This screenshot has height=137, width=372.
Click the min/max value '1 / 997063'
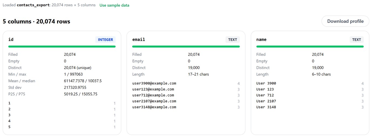(x=73, y=74)
